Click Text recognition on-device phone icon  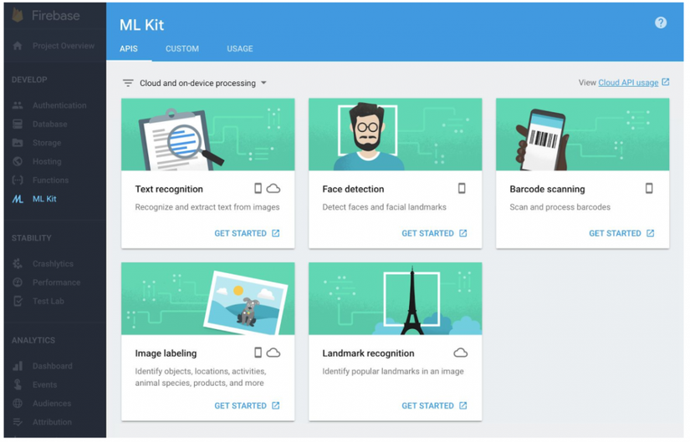point(258,189)
